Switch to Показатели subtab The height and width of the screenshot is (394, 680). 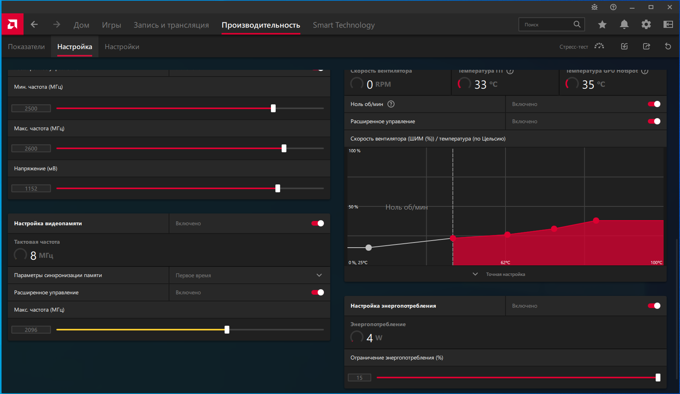tap(26, 47)
